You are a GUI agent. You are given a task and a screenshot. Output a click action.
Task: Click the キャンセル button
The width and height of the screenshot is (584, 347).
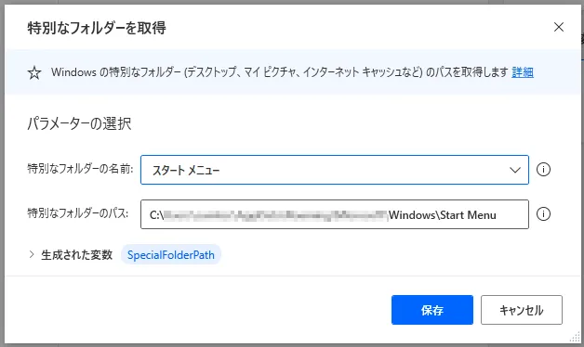(x=522, y=310)
